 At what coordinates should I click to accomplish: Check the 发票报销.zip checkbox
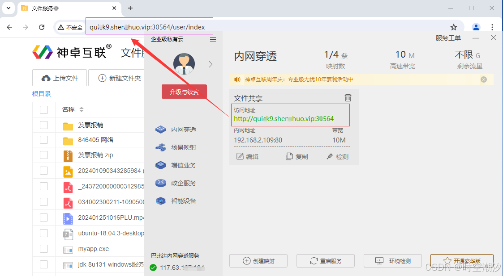coord(44,155)
